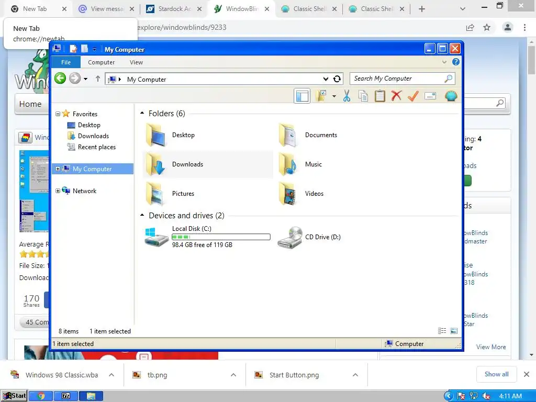The height and width of the screenshot is (402, 536).
Task: Open the Documents folder icon
Action: [x=287, y=135]
